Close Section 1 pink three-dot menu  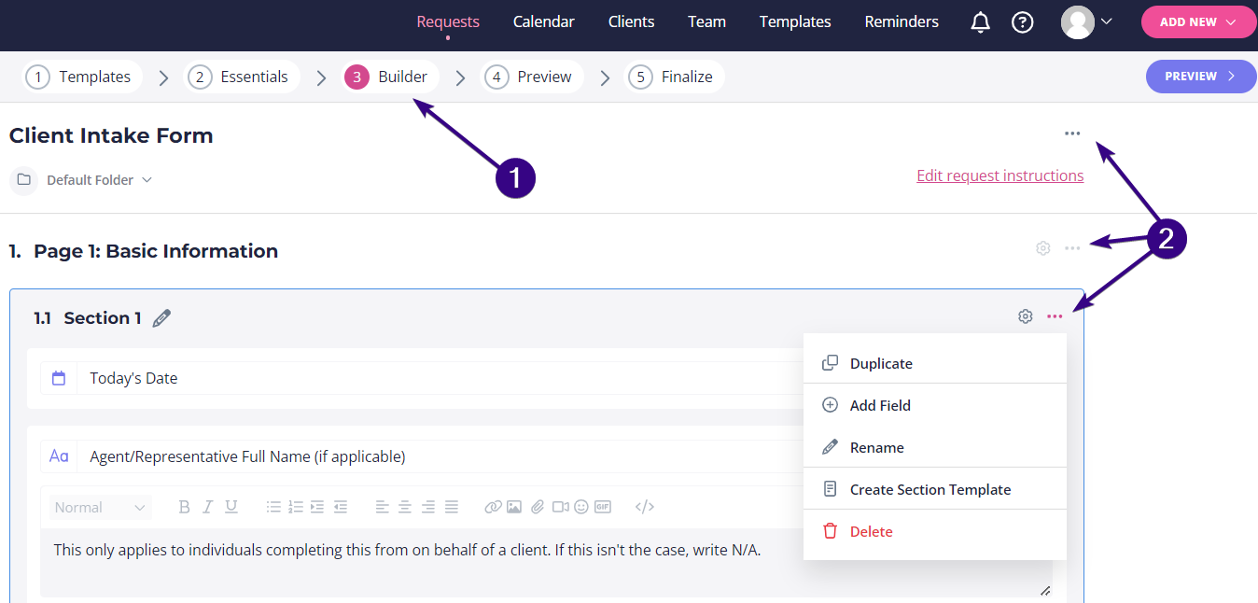pos(1055,316)
